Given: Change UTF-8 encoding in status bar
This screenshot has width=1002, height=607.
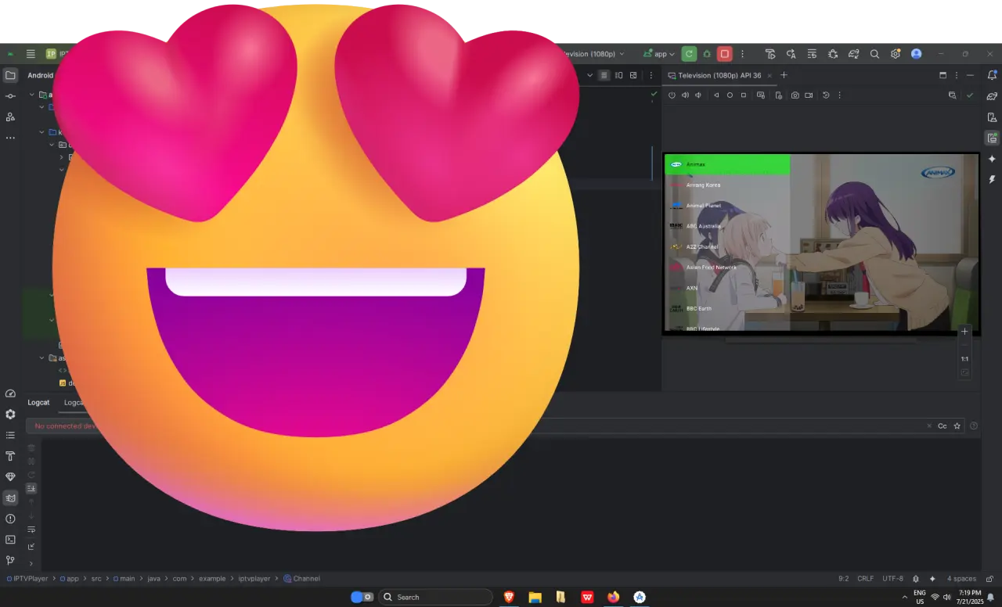Looking at the screenshot, I should [892, 579].
